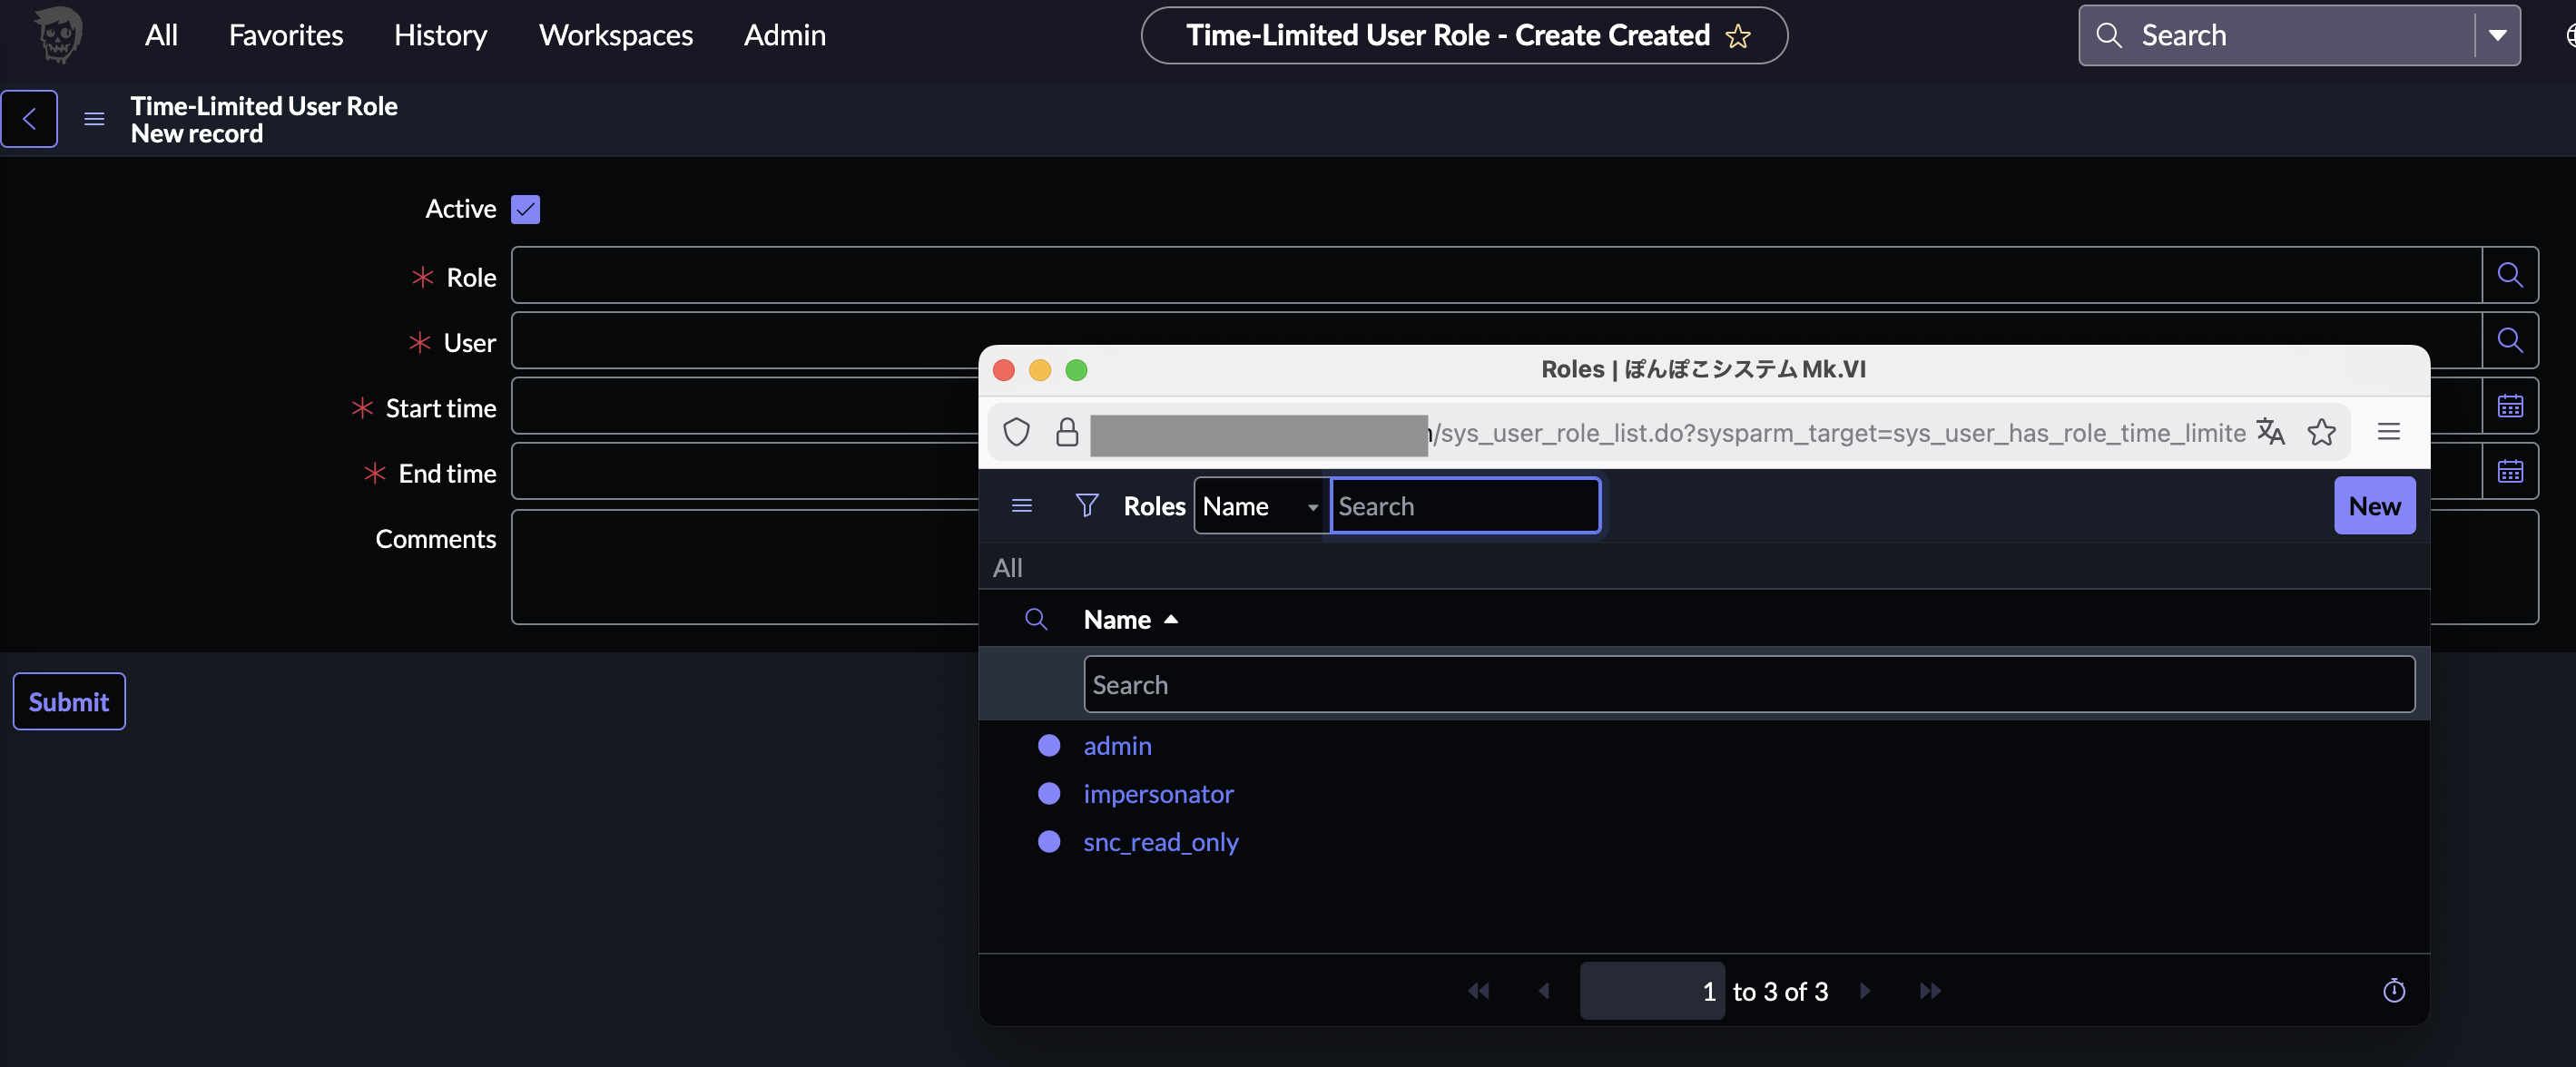Open the End time calendar picker
The height and width of the screenshot is (1067, 2576).
[x=2509, y=471]
